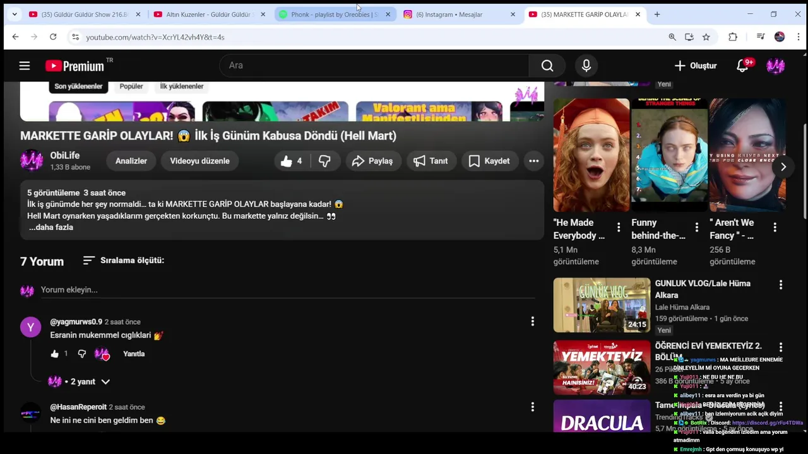
Task: Open options for 'He Made Everybody' short
Action: (x=619, y=227)
